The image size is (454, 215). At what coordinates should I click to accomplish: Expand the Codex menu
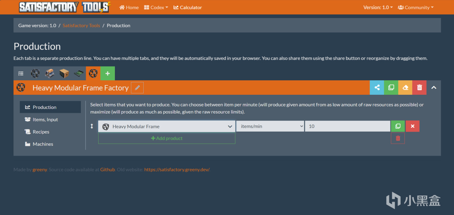(156, 7)
